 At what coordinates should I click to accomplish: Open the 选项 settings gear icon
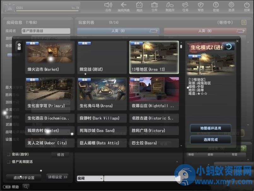(x=231, y=7)
